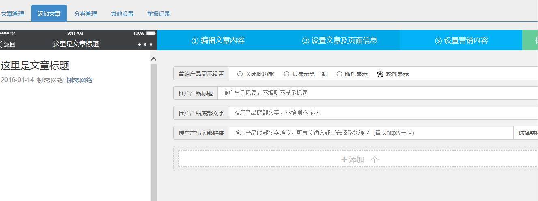
Task: Click the 选择链接 button
Action: pyautogui.click(x=526, y=133)
